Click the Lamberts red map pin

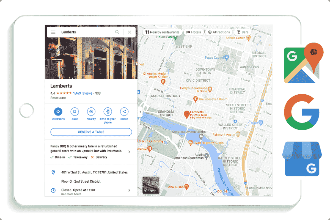point(186,114)
